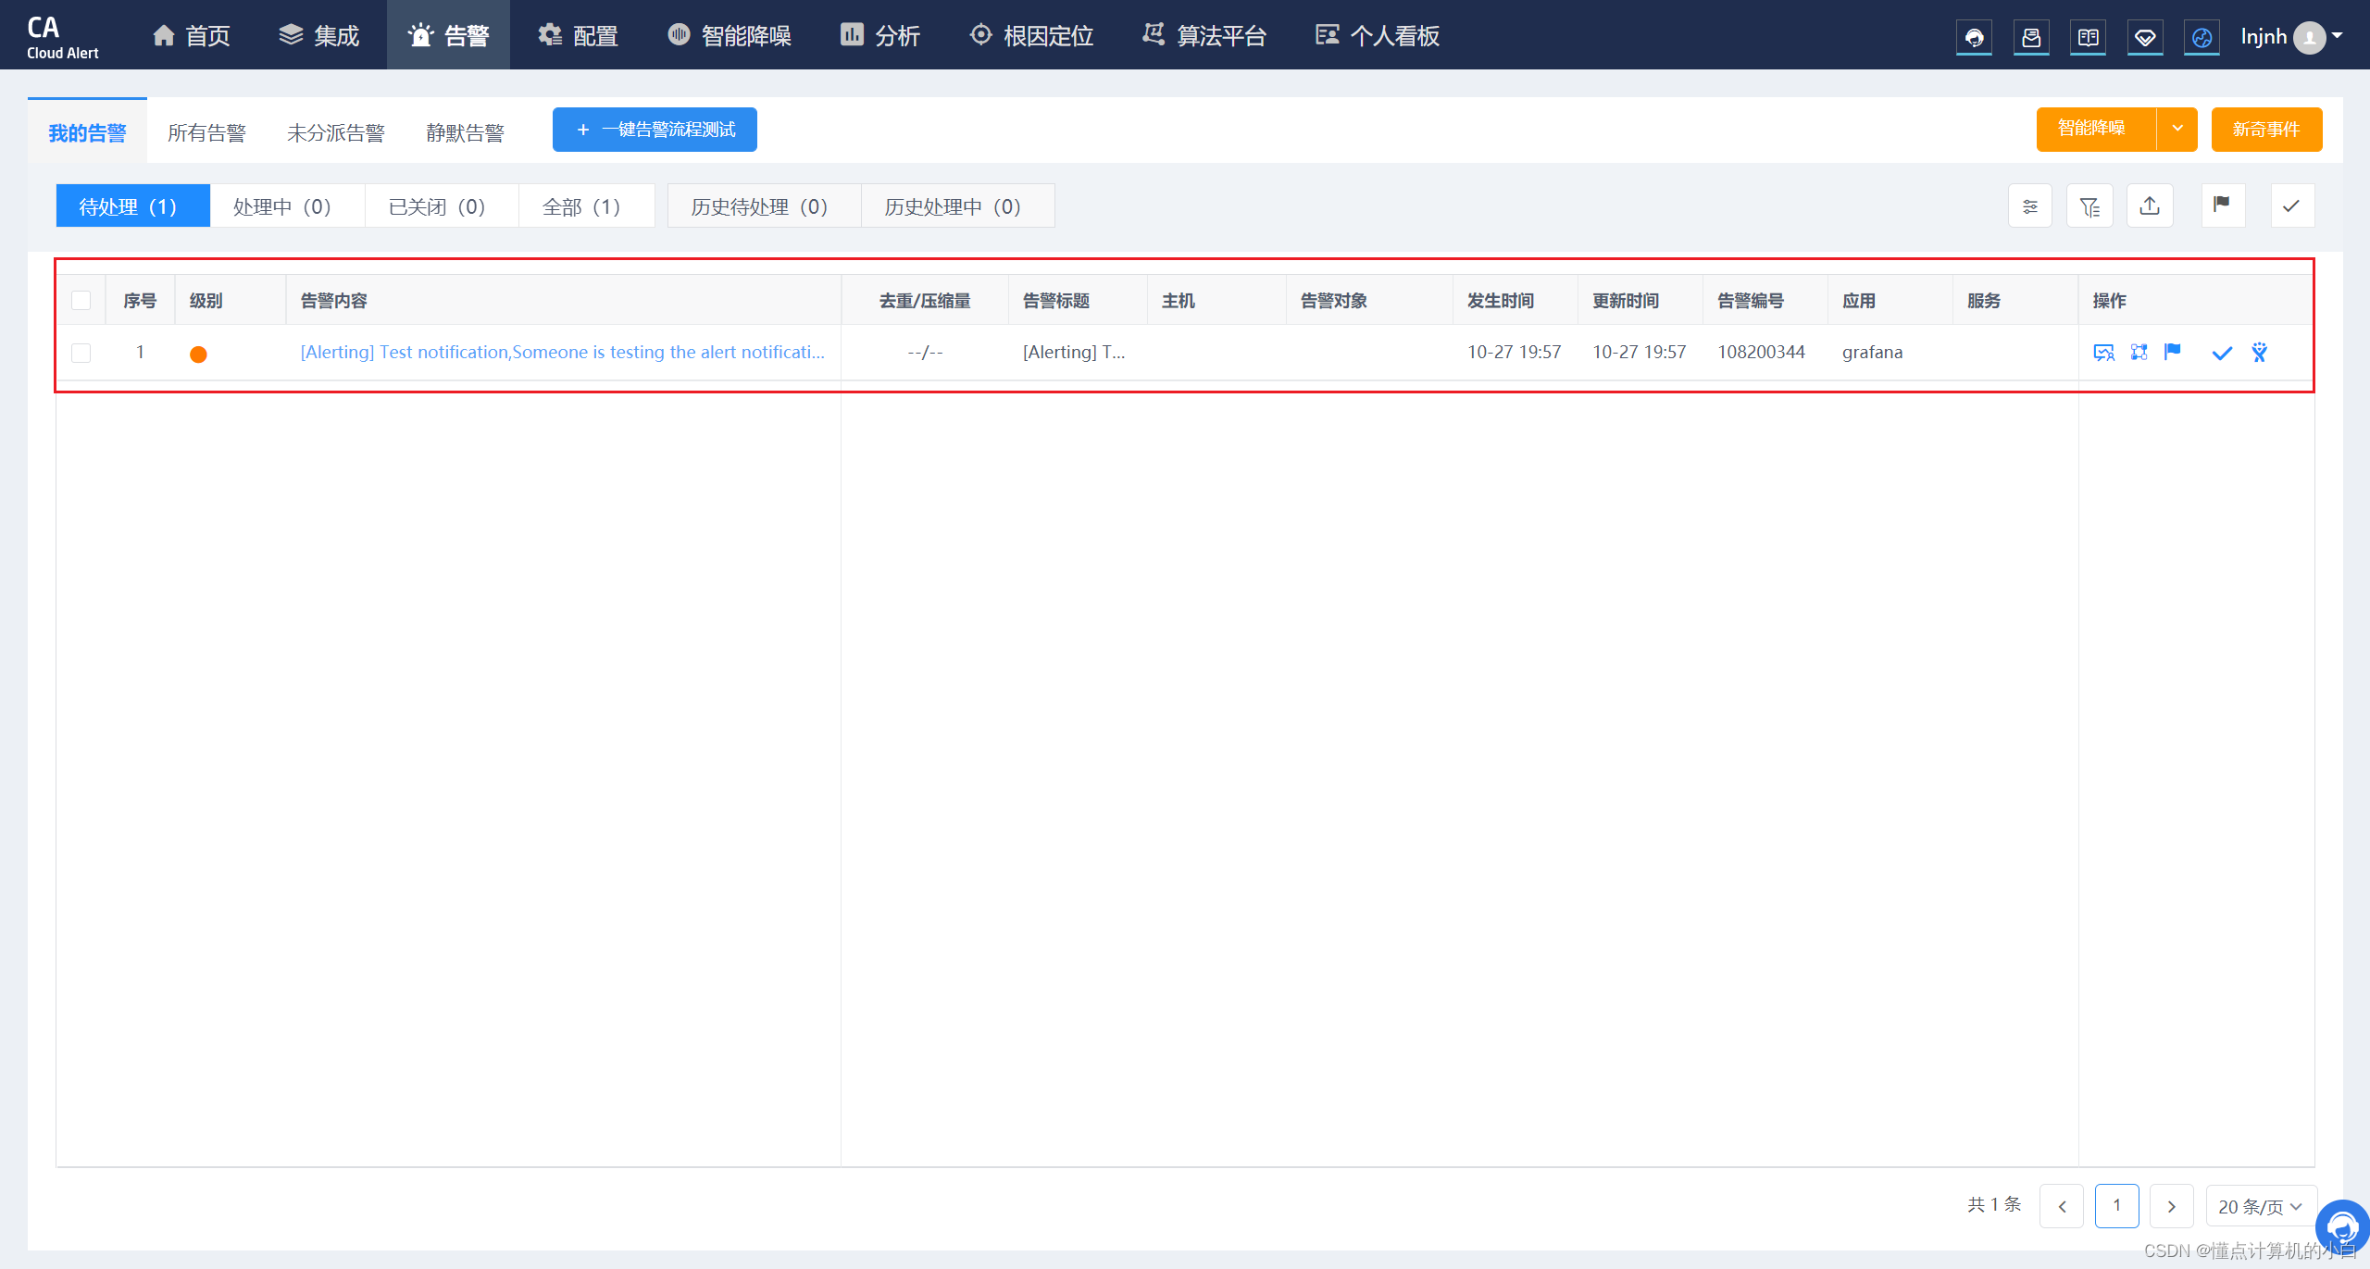Viewport: 2370px width, 1269px height.
Task: Click 一键告警流程测试 button
Action: pyautogui.click(x=655, y=129)
